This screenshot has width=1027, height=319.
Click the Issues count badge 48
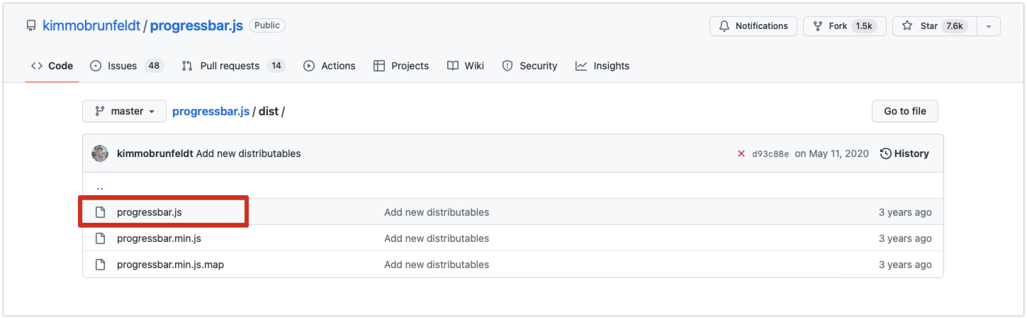pyautogui.click(x=154, y=66)
